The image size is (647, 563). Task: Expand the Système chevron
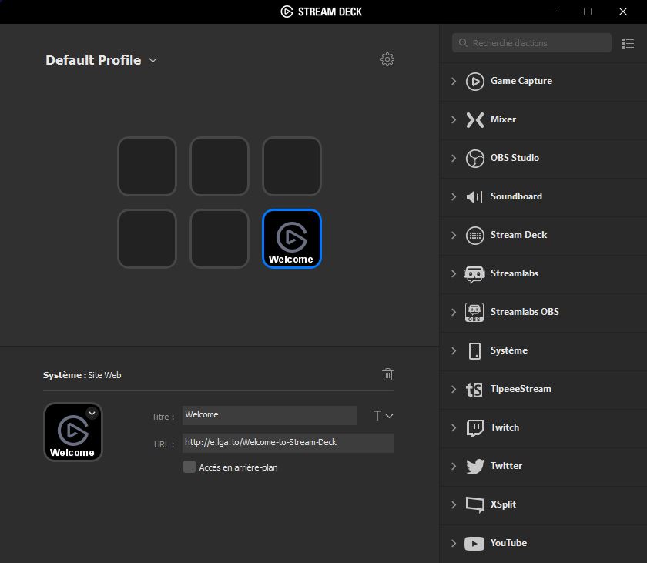[454, 351]
